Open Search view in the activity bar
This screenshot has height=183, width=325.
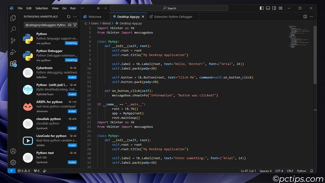point(13,29)
